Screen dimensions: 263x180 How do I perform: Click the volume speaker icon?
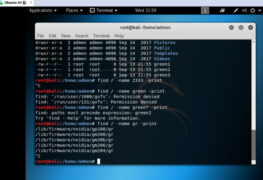(244, 11)
